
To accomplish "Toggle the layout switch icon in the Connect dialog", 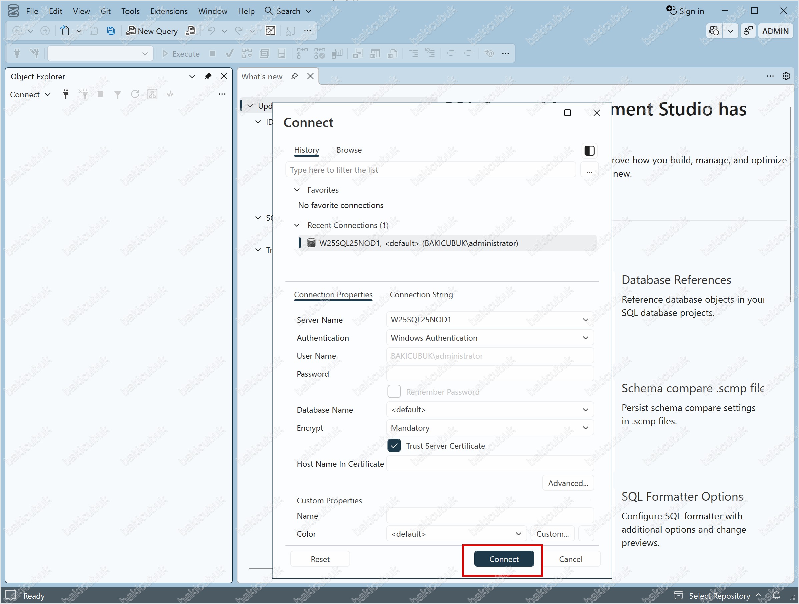I will [x=590, y=150].
